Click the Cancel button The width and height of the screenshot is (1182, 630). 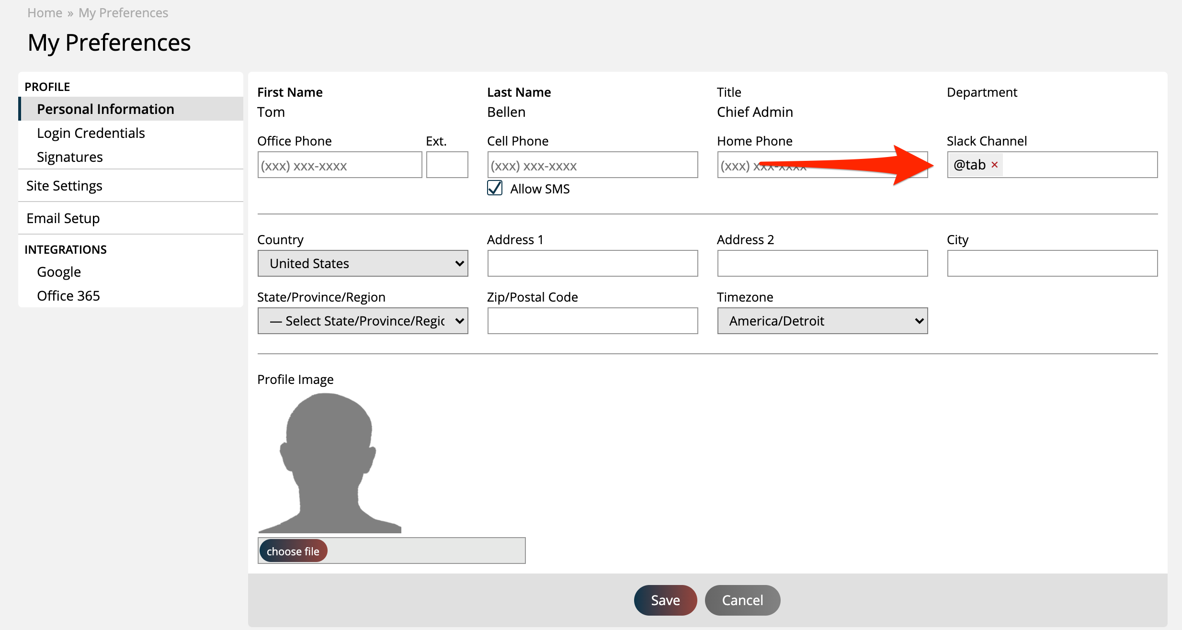coord(742,600)
